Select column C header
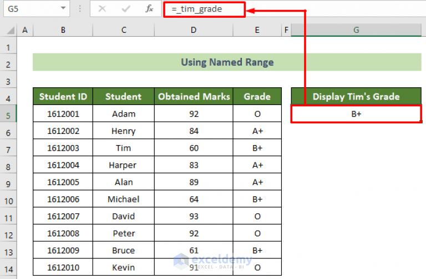 [124, 30]
